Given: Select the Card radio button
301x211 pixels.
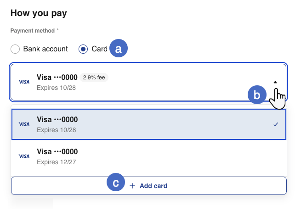Looking at the screenshot, I should (83, 49).
